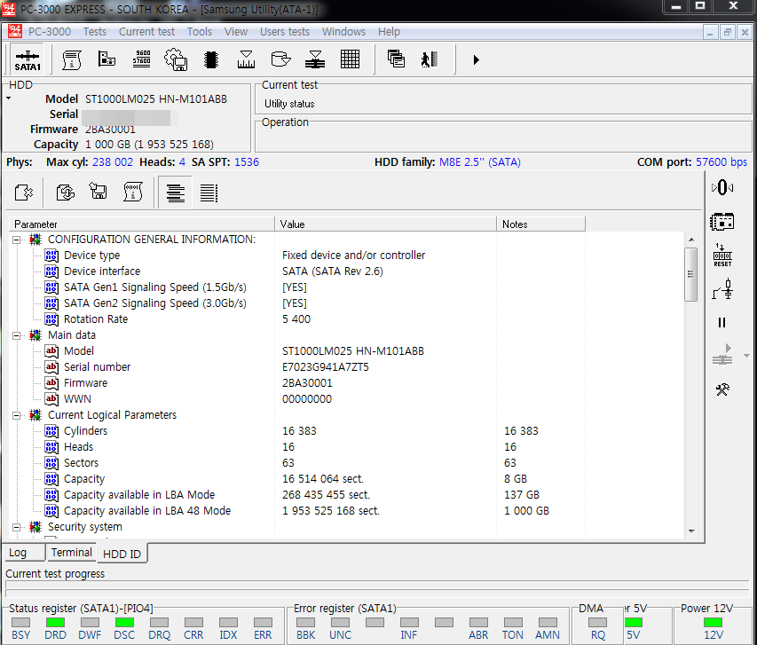
Task: Switch to the Log tab
Action: pyautogui.click(x=24, y=553)
